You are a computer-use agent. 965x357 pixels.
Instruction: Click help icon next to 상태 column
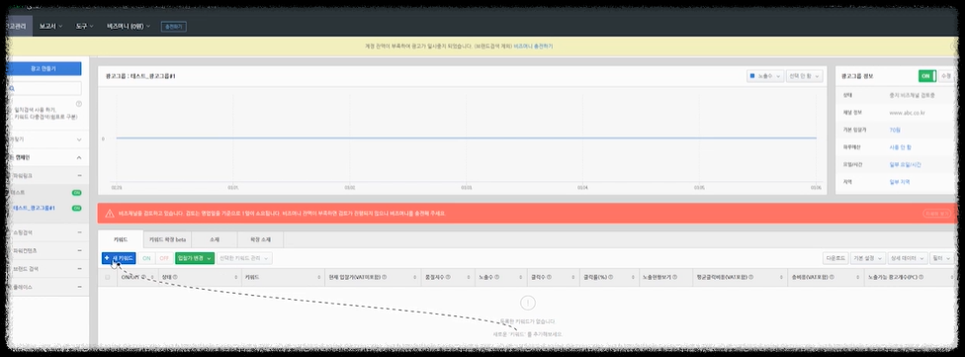[x=175, y=277]
